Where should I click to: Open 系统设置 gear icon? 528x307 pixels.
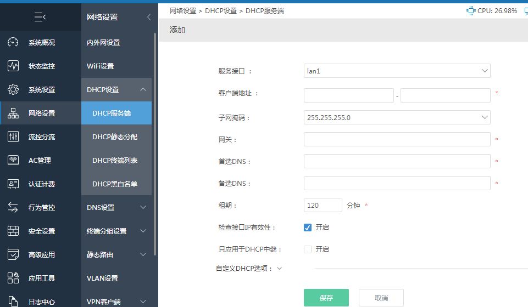[x=13, y=89]
